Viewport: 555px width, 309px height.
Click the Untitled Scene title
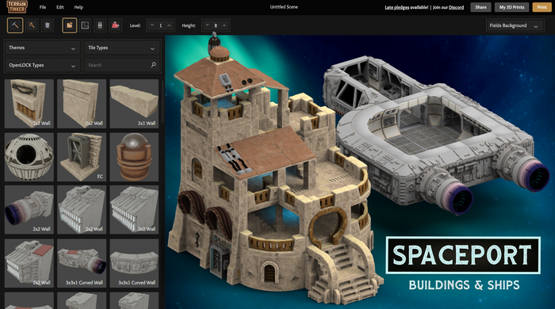pos(284,7)
